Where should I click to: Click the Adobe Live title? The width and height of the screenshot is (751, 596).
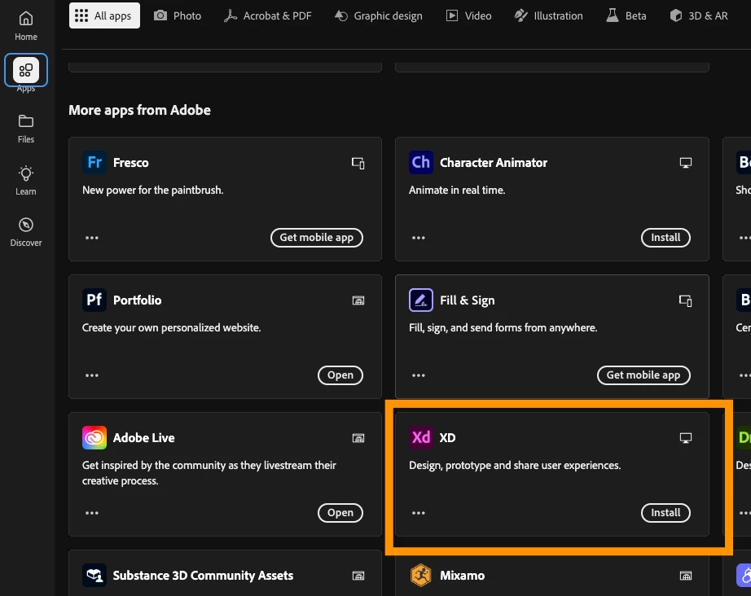pyautogui.click(x=143, y=437)
